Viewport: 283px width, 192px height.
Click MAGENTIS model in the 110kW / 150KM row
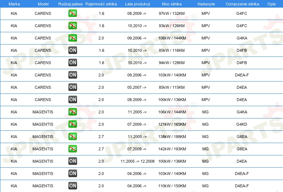coord(43,186)
